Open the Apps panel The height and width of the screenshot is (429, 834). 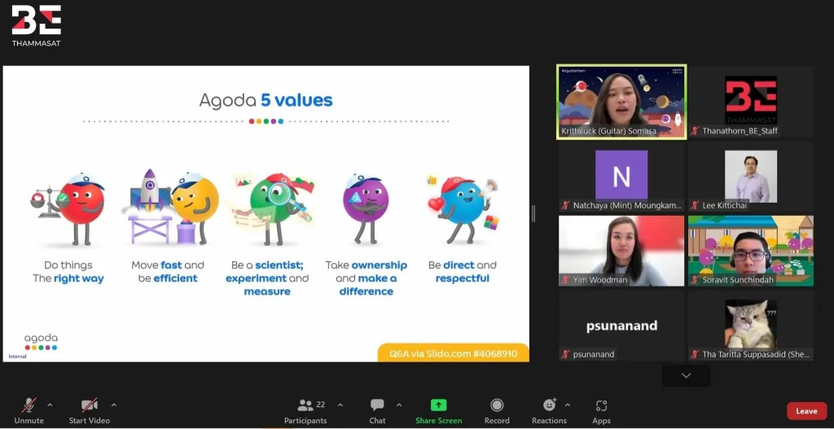pos(602,411)
